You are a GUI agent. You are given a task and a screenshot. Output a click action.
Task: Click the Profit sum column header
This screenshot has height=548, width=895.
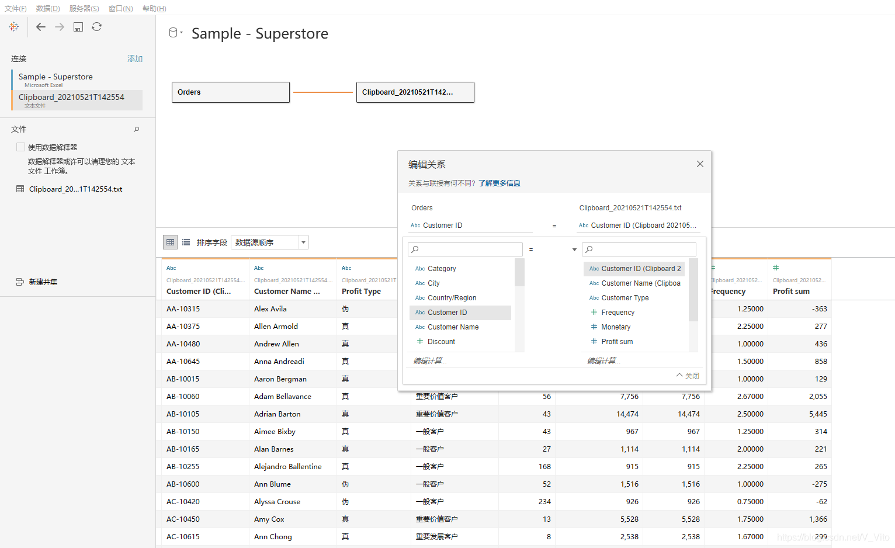(x=799, y=279)
